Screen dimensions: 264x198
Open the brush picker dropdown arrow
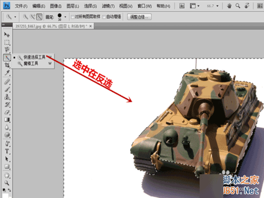pos(65,17)
